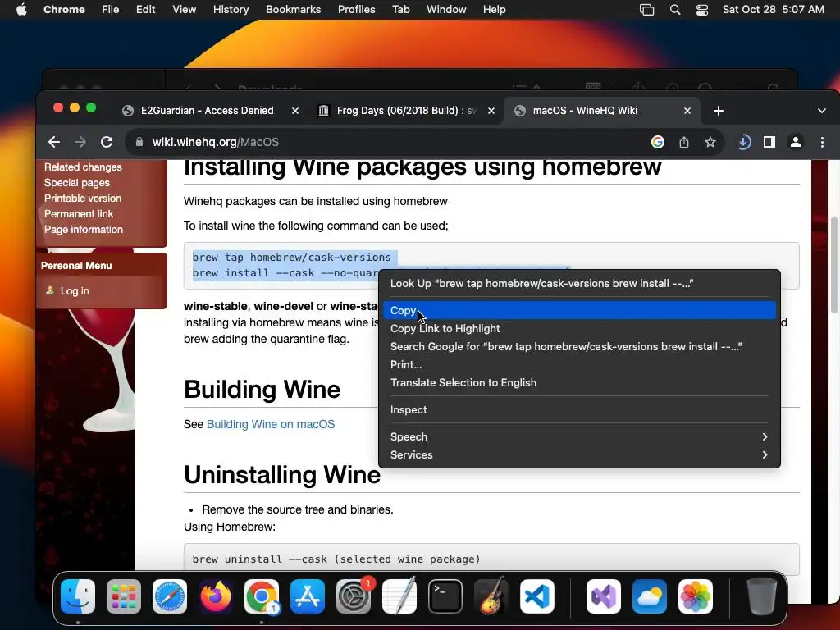This screenshot has height=630, width=840.
Task: Open a new tab with plus button
Action: (x=719, y=111)
